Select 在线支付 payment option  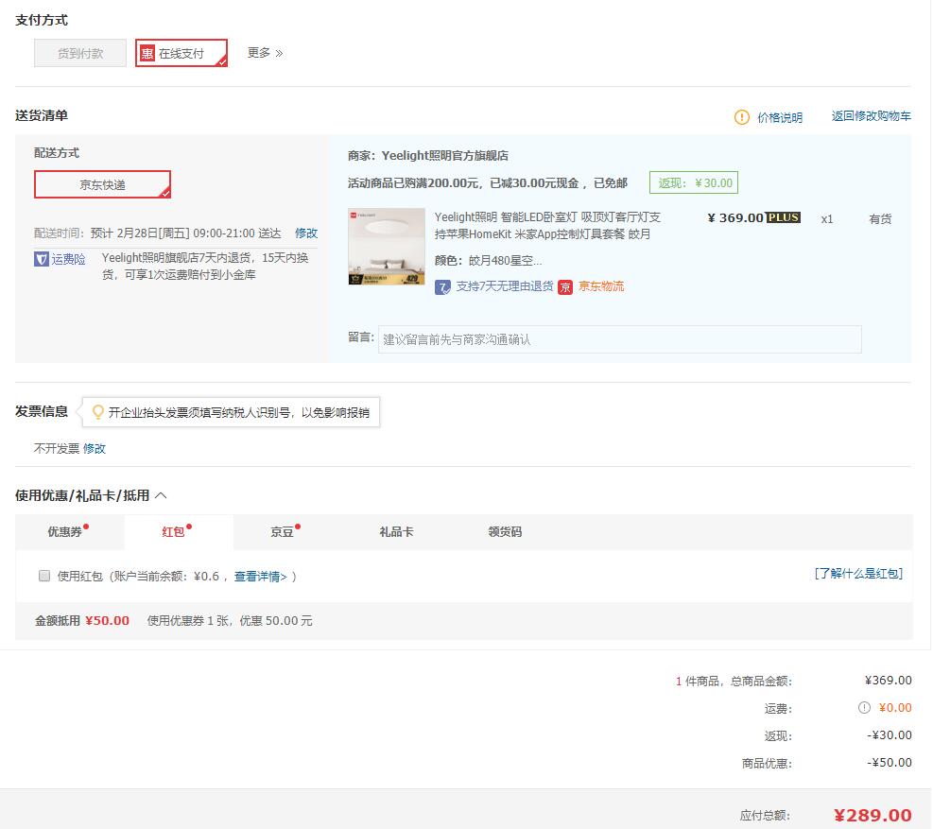coord(181,53)
